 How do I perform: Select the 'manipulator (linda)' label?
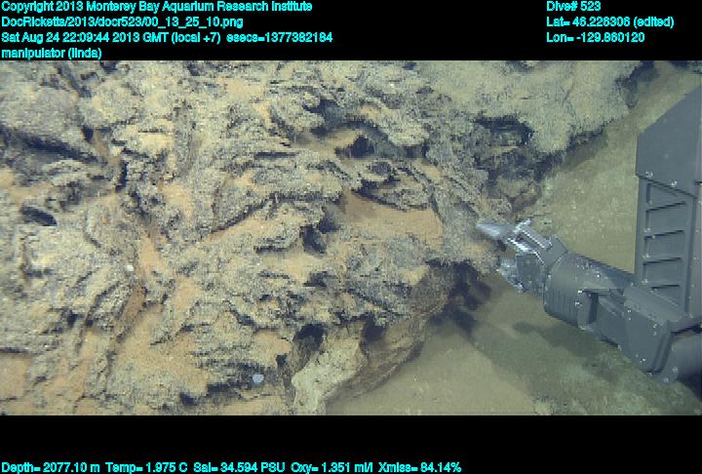[52, 53]
